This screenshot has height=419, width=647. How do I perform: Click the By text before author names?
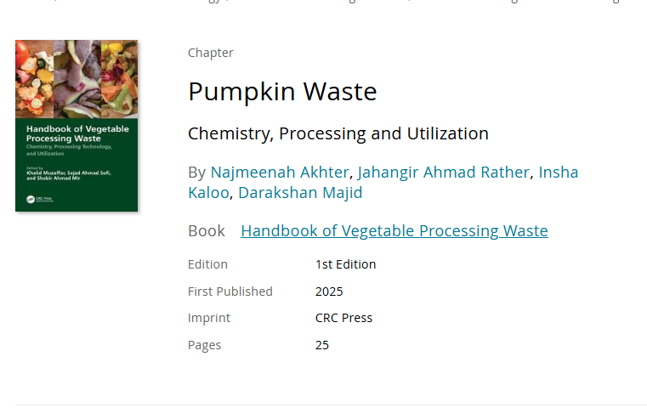tap(196, 173)
